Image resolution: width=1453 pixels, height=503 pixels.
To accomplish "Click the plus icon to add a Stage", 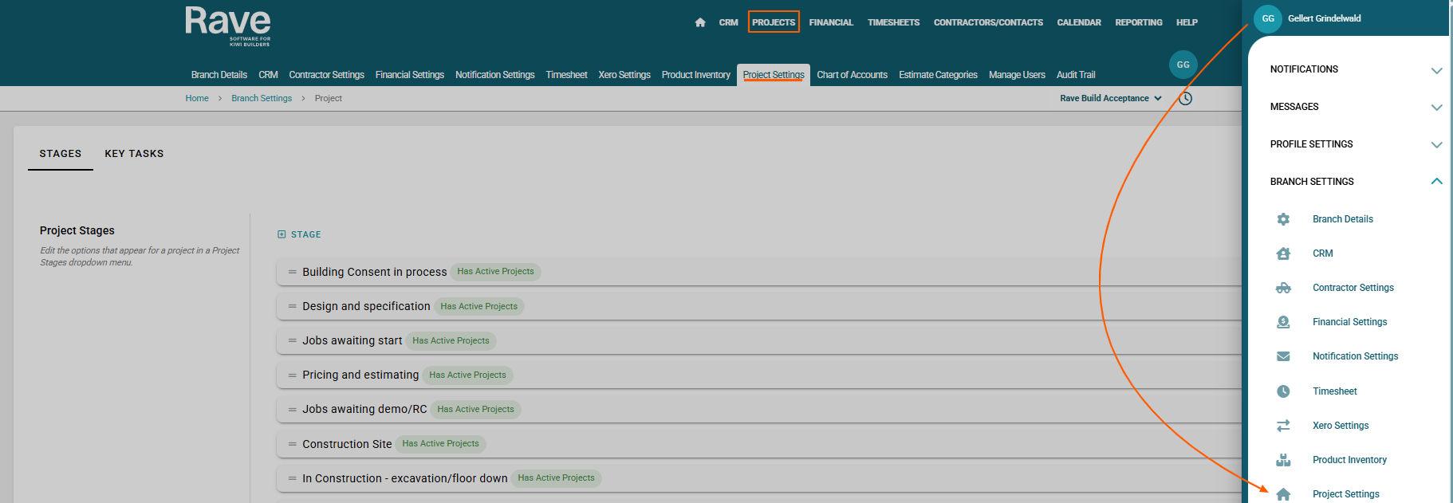I will (x=282, y=234).
